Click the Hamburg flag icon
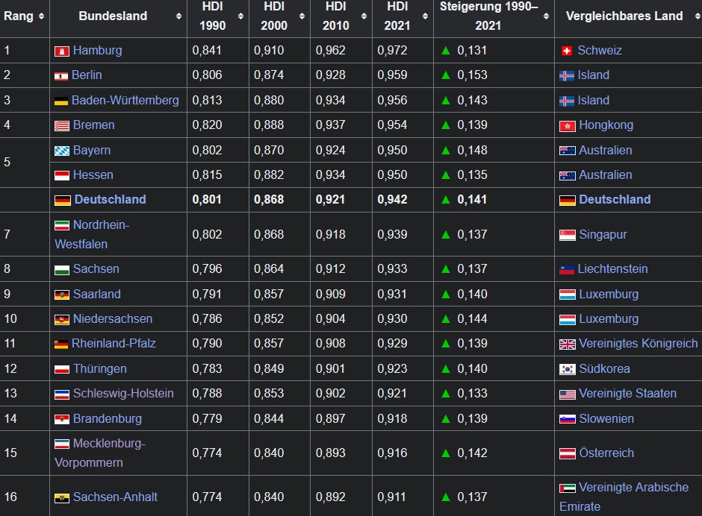This screenshot has height=516, width=702. [x=62, y=51]
